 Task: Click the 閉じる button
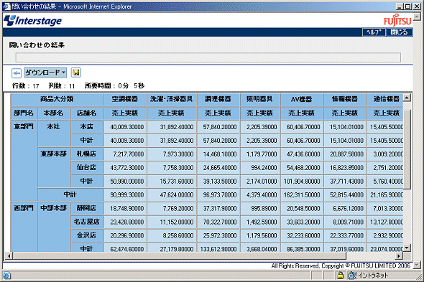(x=399, y=32)
